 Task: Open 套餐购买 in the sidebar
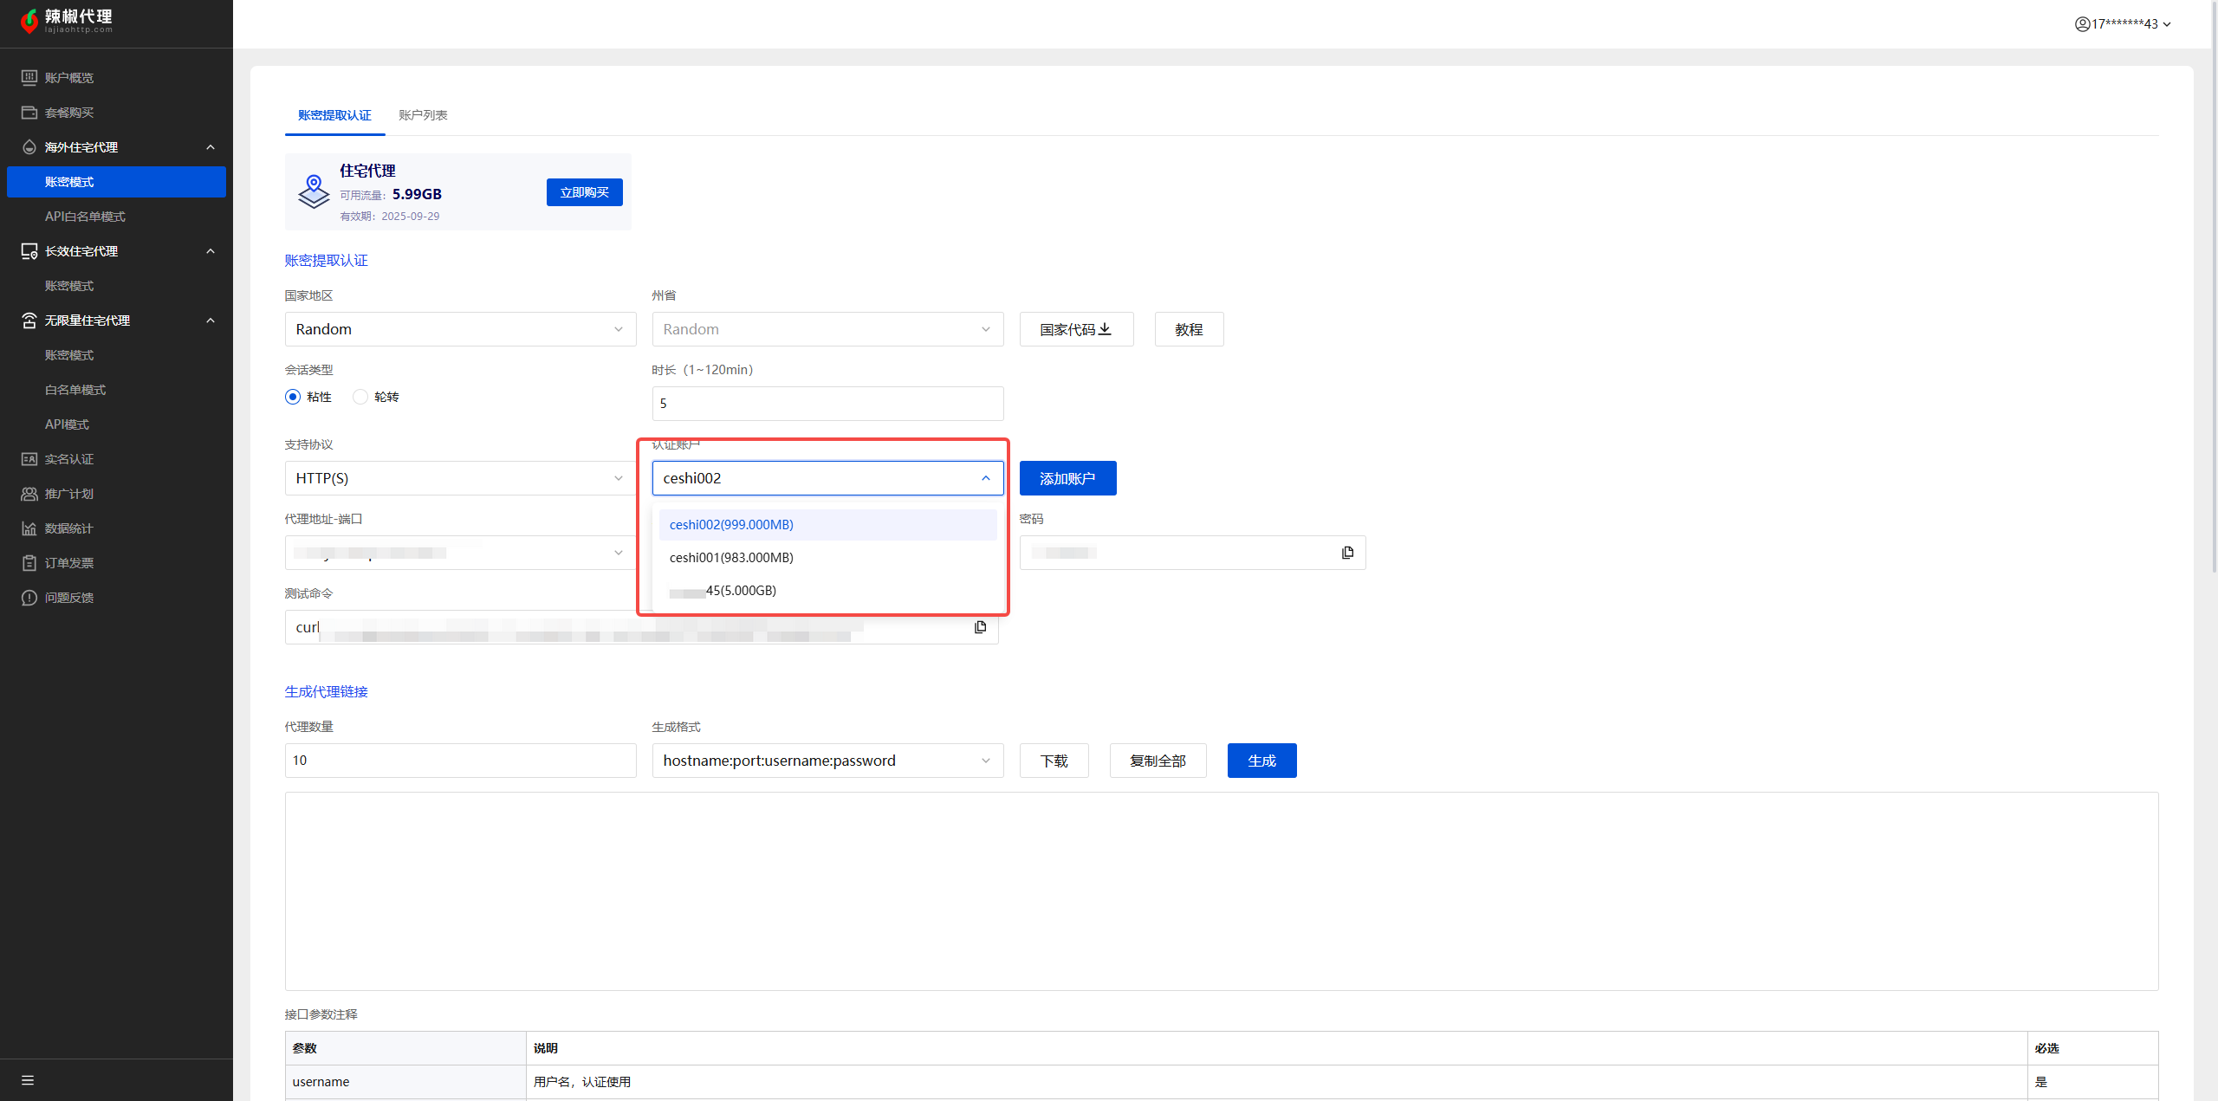tap(69, 113)
